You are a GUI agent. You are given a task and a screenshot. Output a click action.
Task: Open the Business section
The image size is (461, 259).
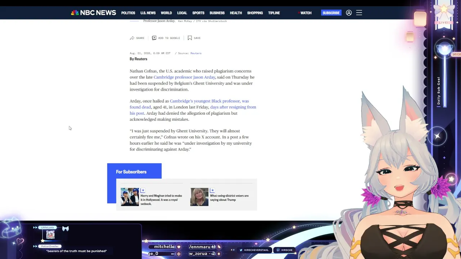coord(217,13)
